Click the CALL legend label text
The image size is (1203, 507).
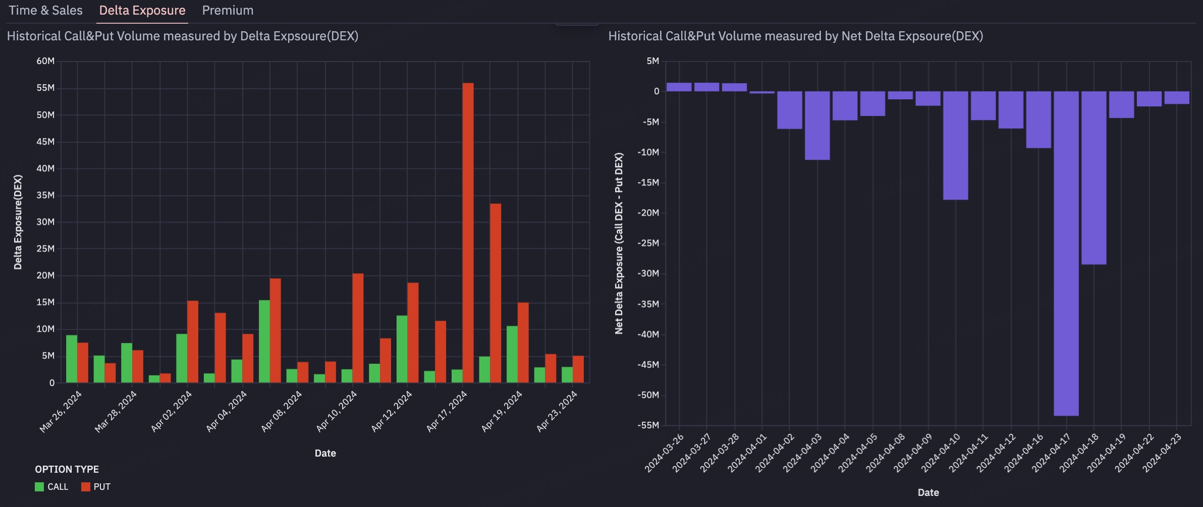[x=57, y=487]
